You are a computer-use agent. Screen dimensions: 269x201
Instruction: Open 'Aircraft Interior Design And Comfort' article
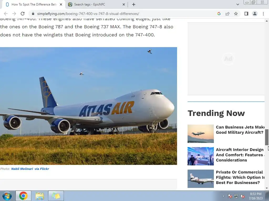click(240, 155)
